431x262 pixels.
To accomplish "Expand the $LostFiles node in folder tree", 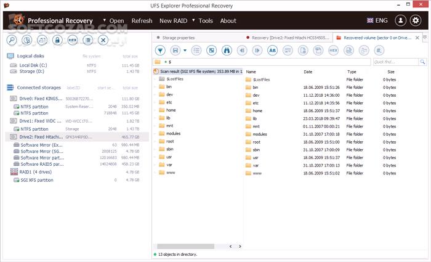I will (155, 79).
